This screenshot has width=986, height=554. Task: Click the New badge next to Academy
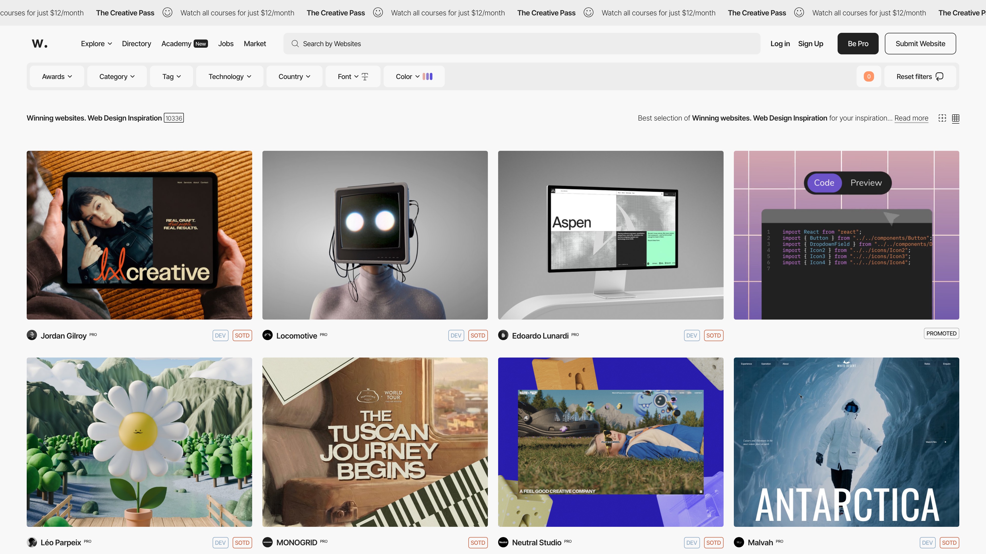point(201,44)
